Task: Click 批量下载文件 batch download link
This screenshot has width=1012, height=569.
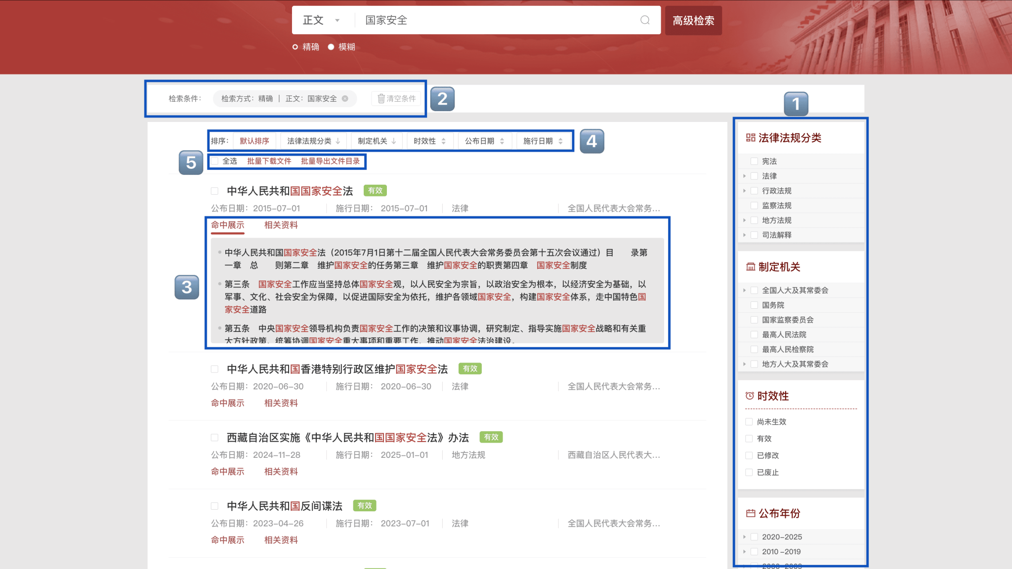Action: click(269, 161)
